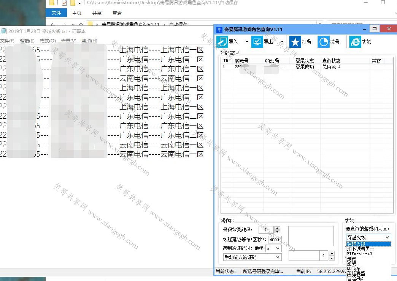Viewport: 397px width, 281px height.
Task: Switch to the 主页 tab in Explorer
Action: coord(77,13)
